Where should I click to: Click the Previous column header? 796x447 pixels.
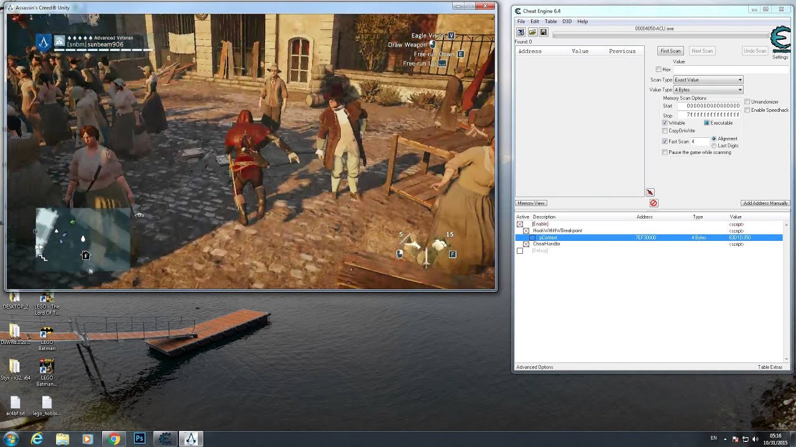pyautogui.click(x=622, y=51)
